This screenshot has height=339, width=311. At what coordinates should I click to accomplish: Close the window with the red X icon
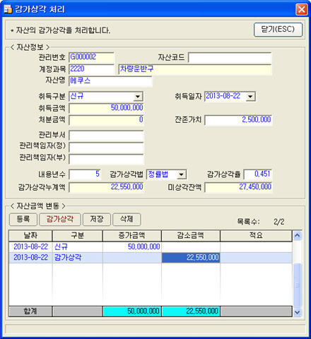(301, 9)
